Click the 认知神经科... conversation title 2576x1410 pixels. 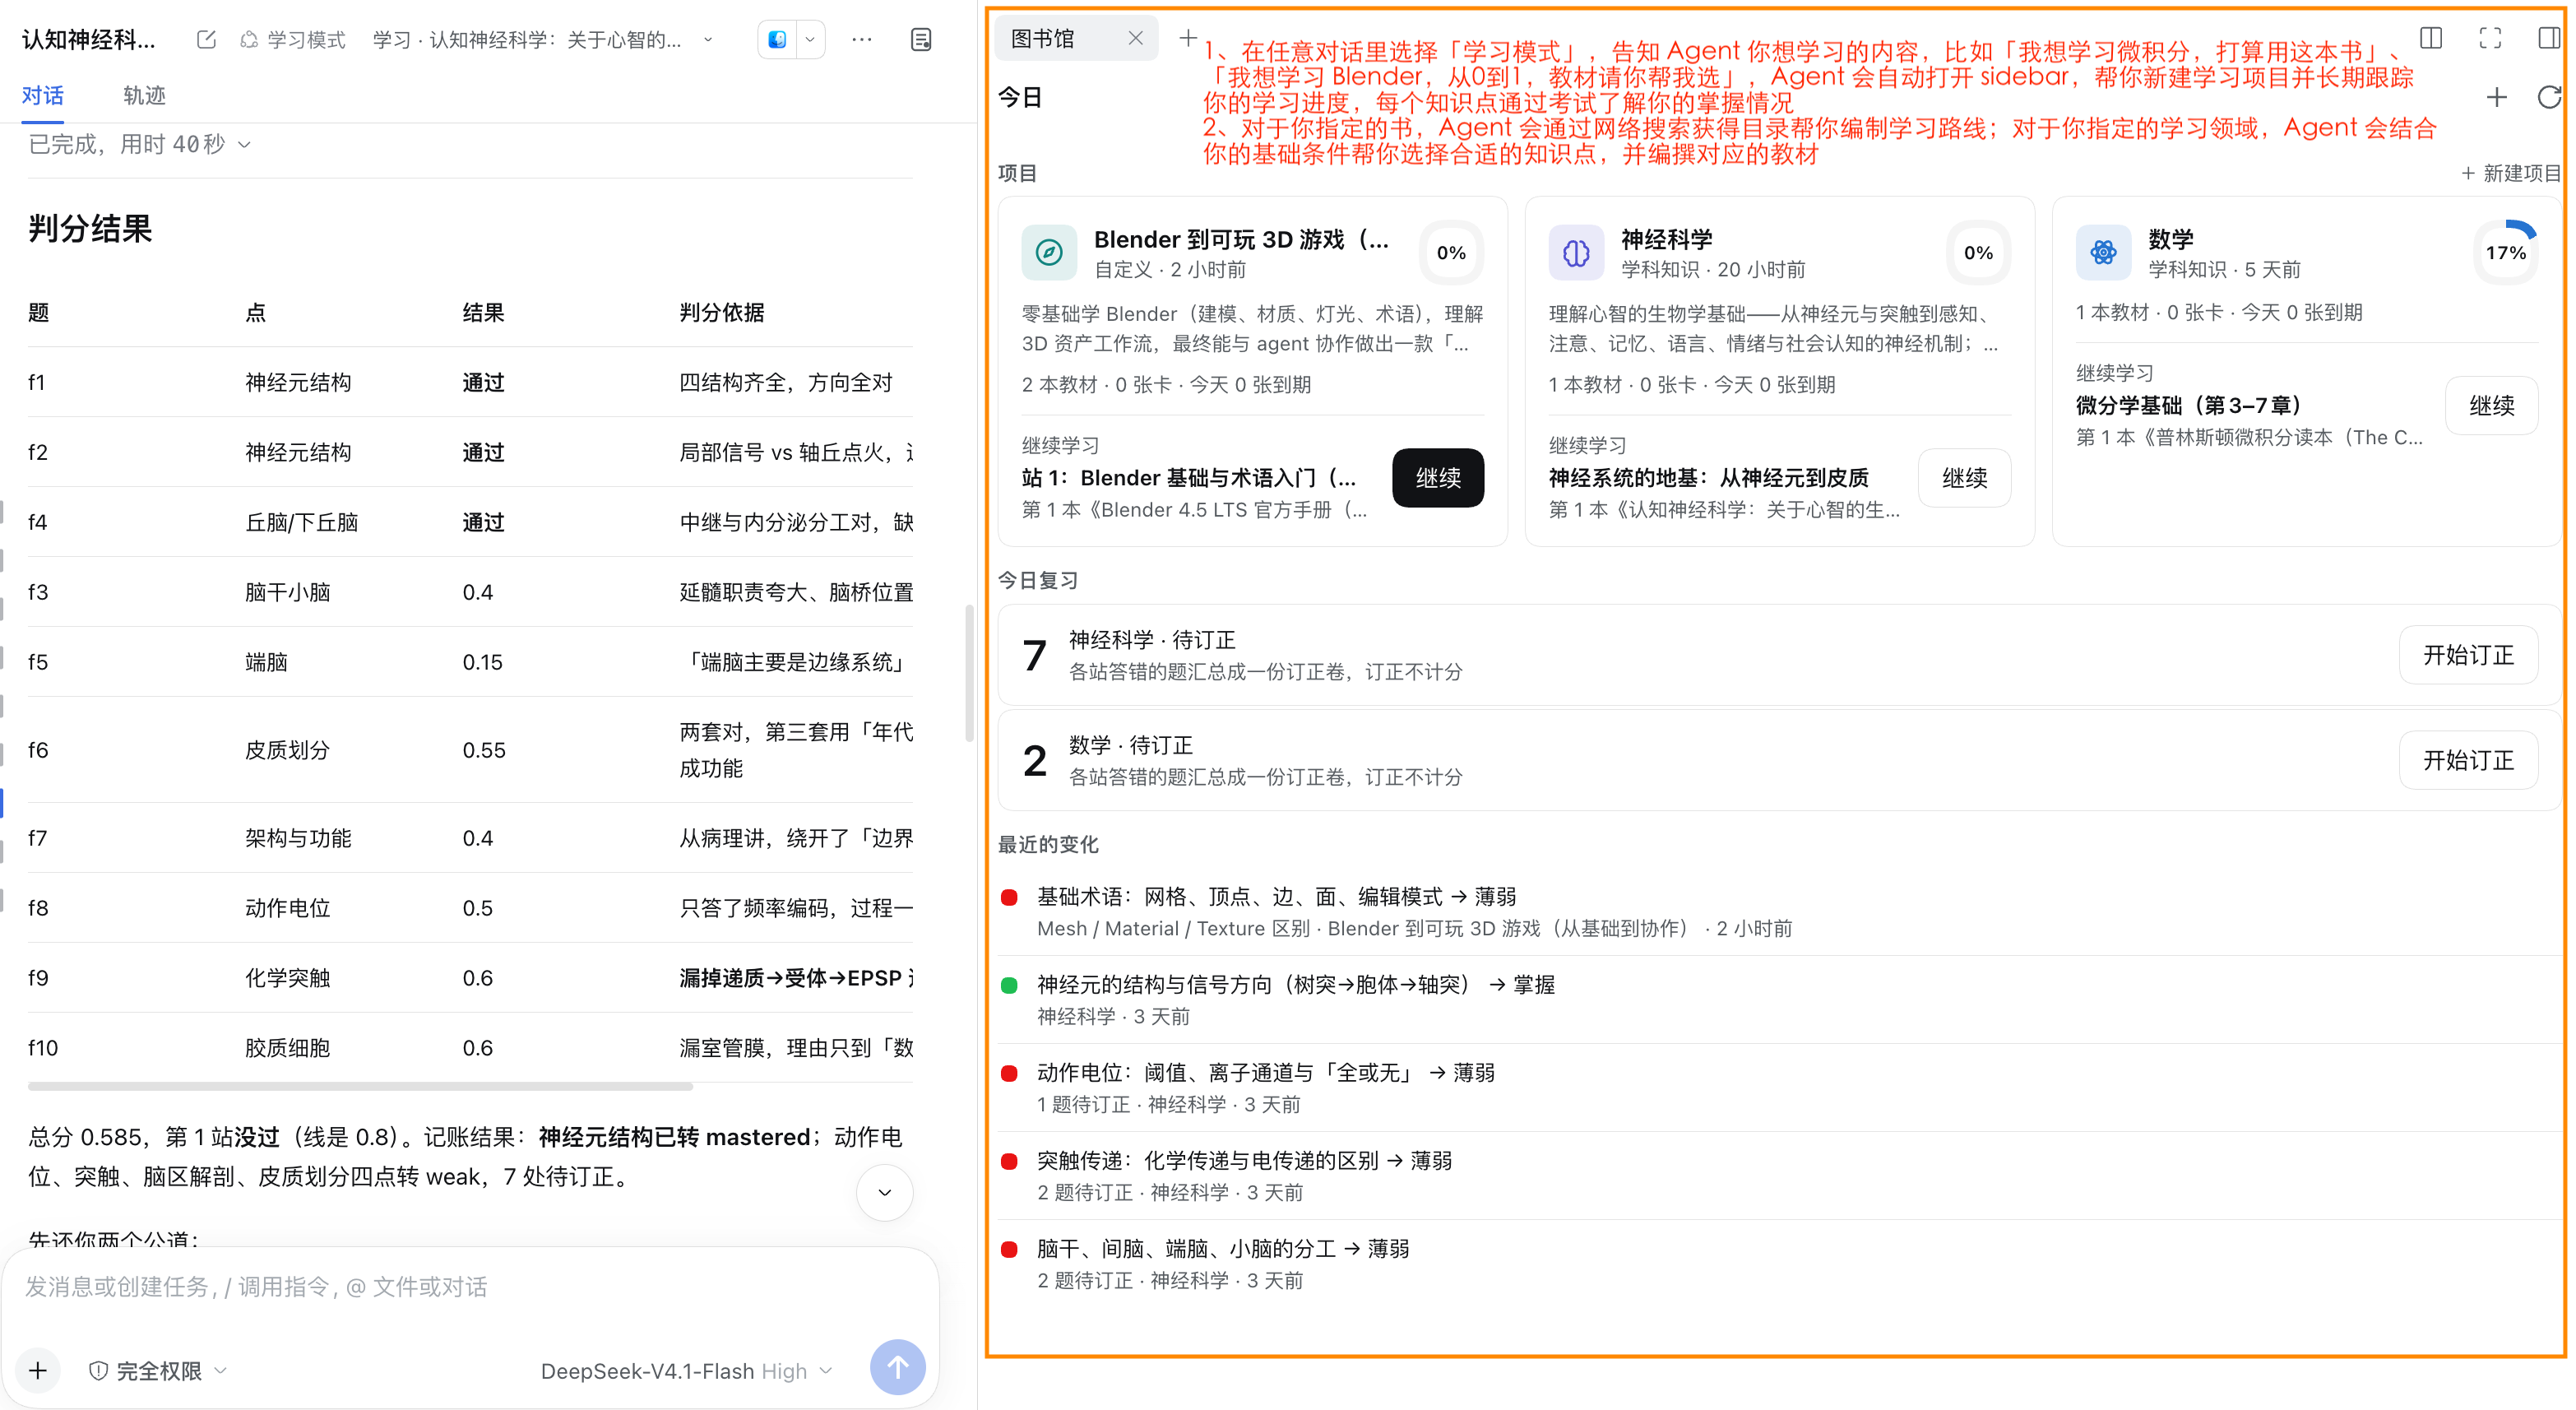[x=88, y=39]
